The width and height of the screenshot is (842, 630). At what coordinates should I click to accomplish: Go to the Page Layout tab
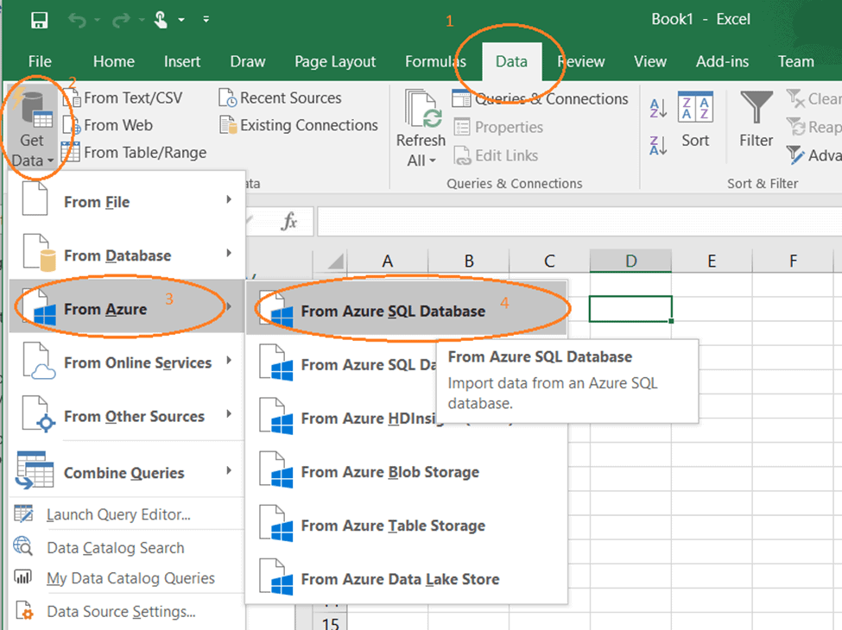tap(335, 62)
